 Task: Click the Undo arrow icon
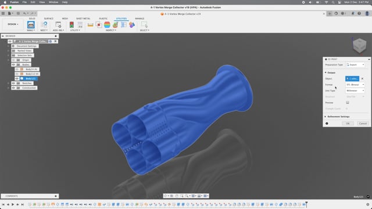tap(24, 13)
